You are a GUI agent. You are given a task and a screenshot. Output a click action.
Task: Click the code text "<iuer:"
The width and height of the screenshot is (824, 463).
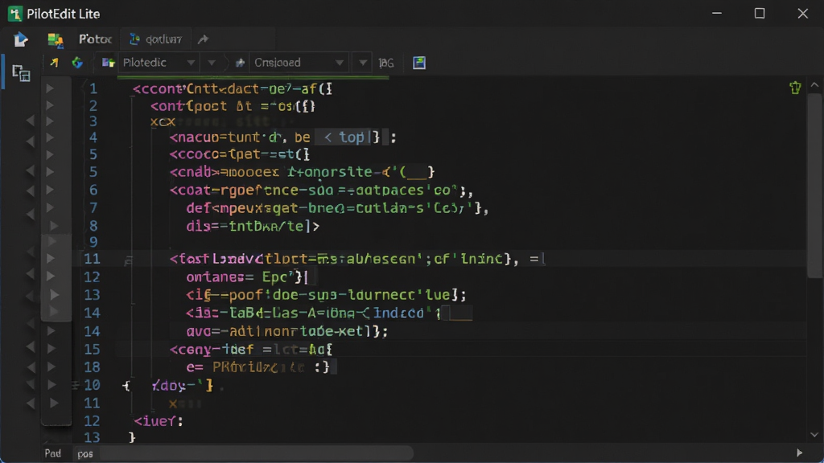pos(159,421)
